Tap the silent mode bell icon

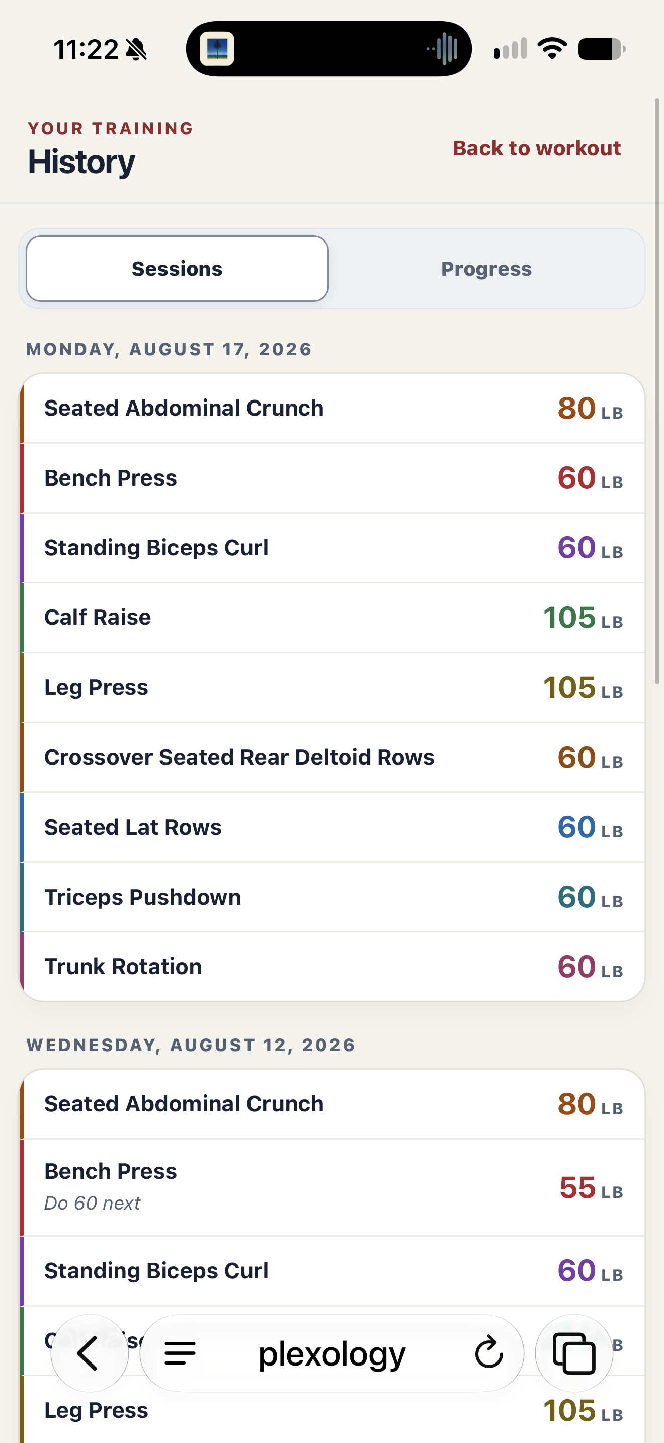[136, 50]
